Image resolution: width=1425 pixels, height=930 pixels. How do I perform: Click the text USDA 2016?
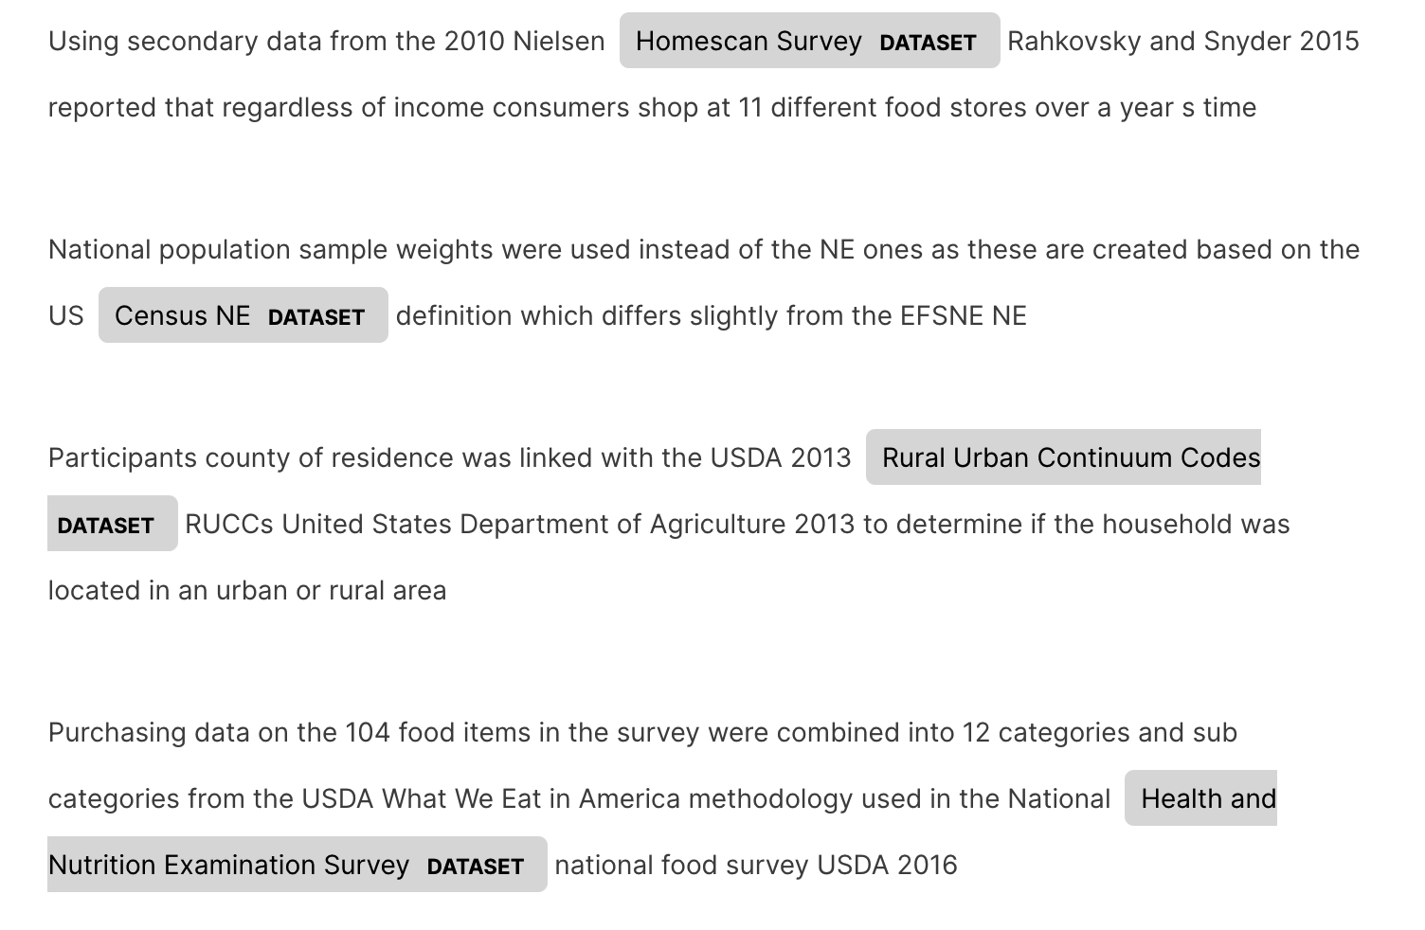click(887, 865)
